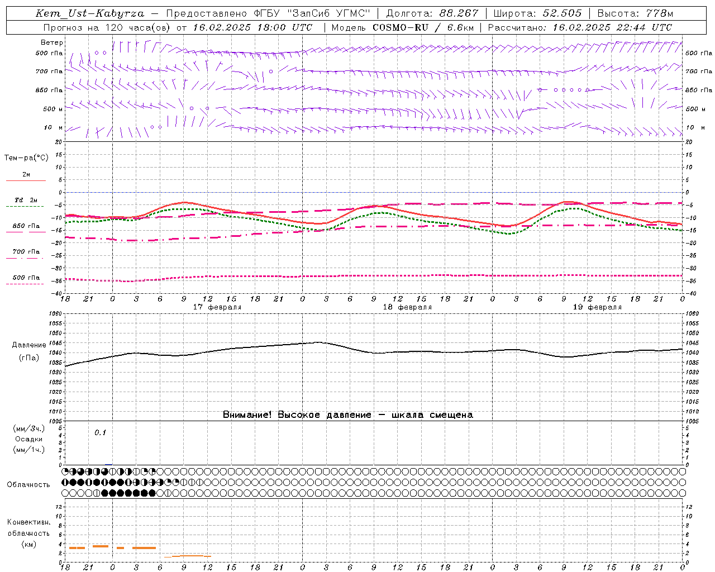The width and height of the screenshot is (715, 572).
Task: Select the 17 февраля date label
Action: tap(217, 307)
